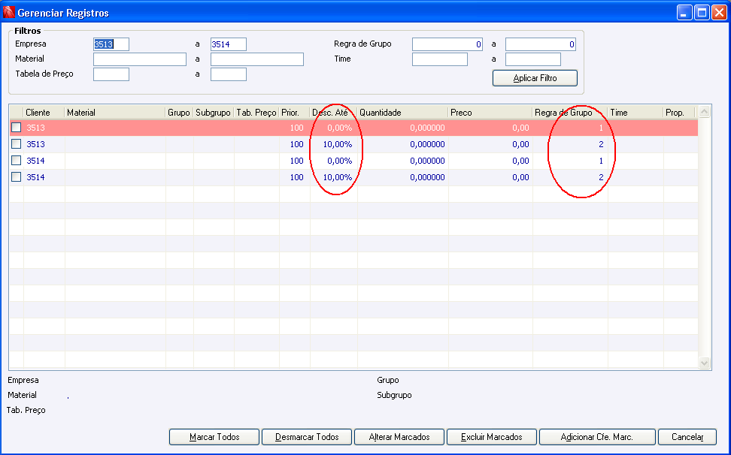This screenshot has width=731, height=455.
Task: Click Adicionar Cfe. Marc. button
Action: (x=597, y=437)
